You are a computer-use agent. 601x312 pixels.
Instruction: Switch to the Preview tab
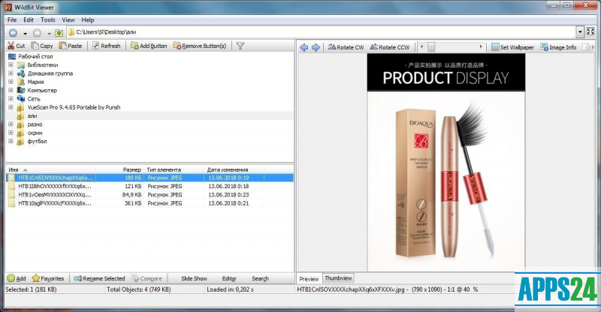(x=309, y=279)
